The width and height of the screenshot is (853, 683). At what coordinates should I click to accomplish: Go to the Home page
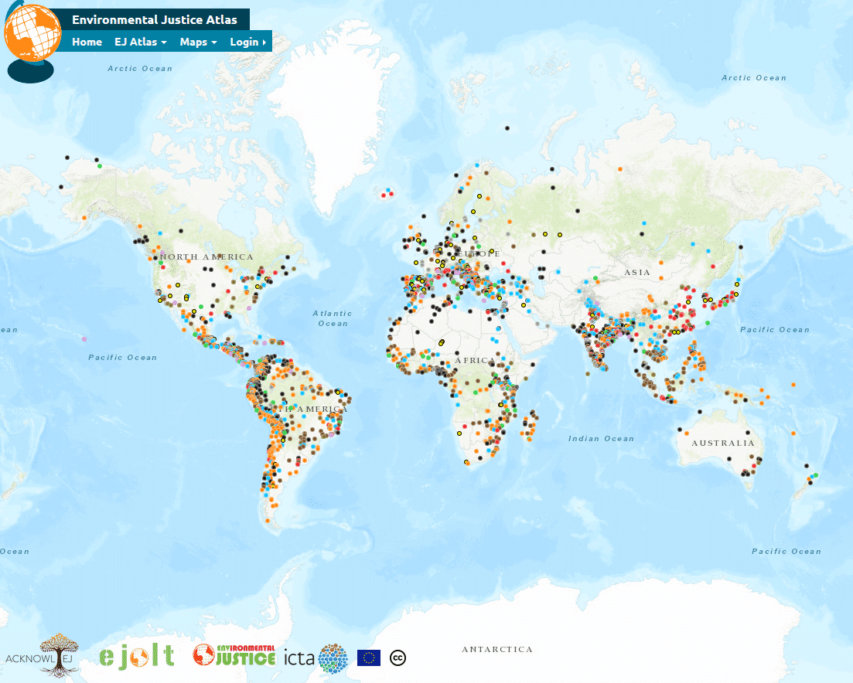click(87, 42)
